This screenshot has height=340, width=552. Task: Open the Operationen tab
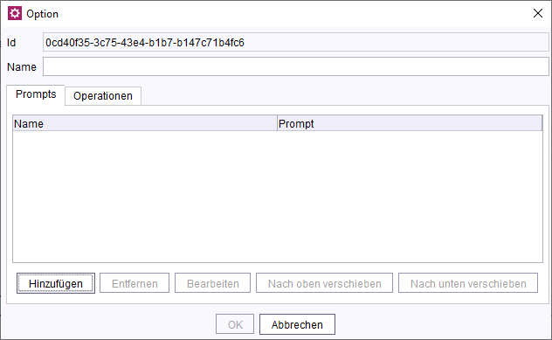[103, 96]
